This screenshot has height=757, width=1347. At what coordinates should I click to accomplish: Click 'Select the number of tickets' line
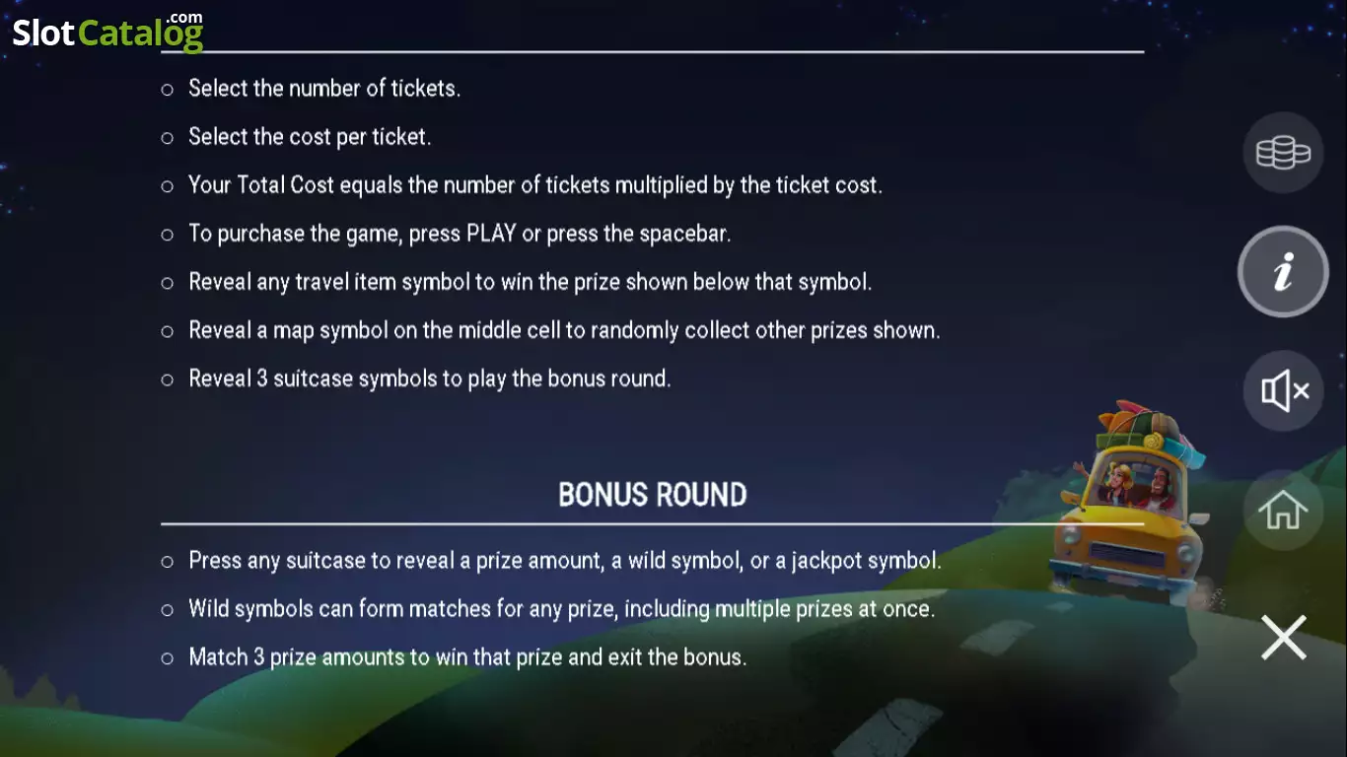(x=324, y=89)
